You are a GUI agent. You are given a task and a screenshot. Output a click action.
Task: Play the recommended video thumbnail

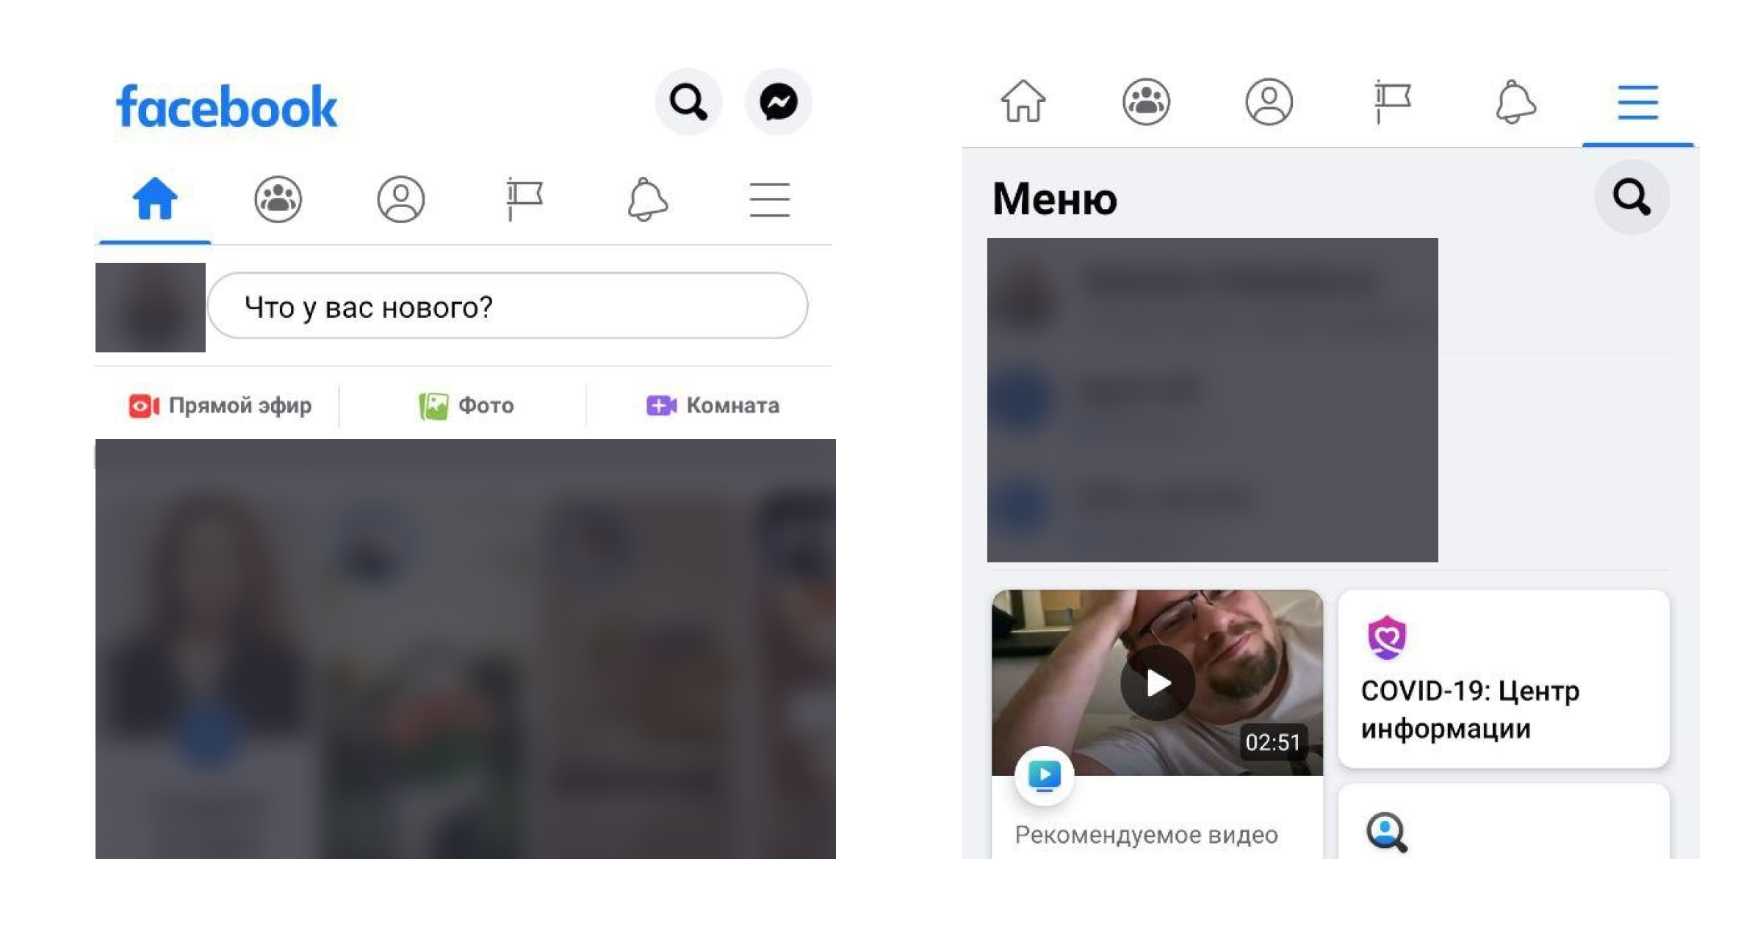(x=1157, y=683)
